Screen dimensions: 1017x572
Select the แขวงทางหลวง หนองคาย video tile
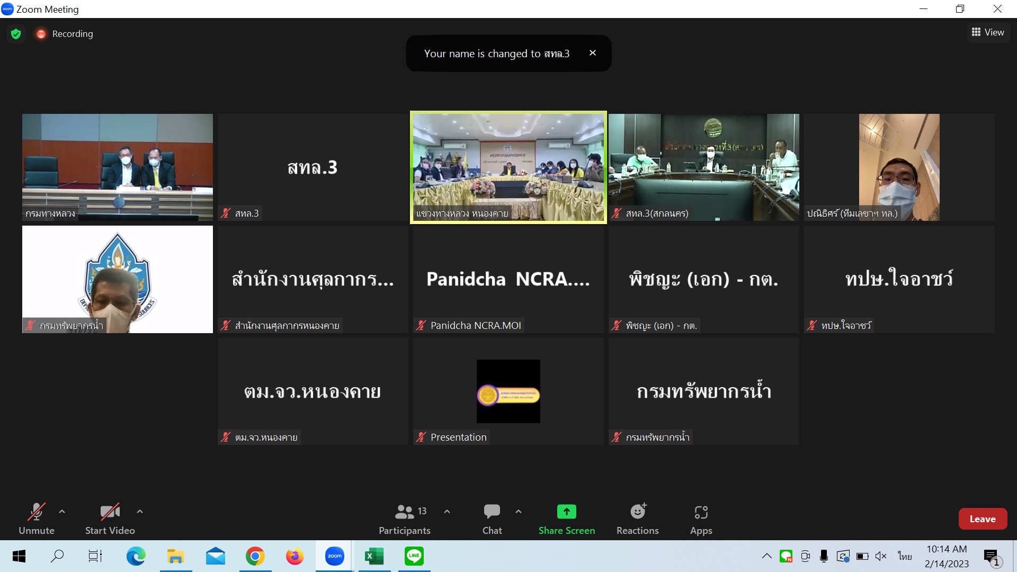click(508, 167)
